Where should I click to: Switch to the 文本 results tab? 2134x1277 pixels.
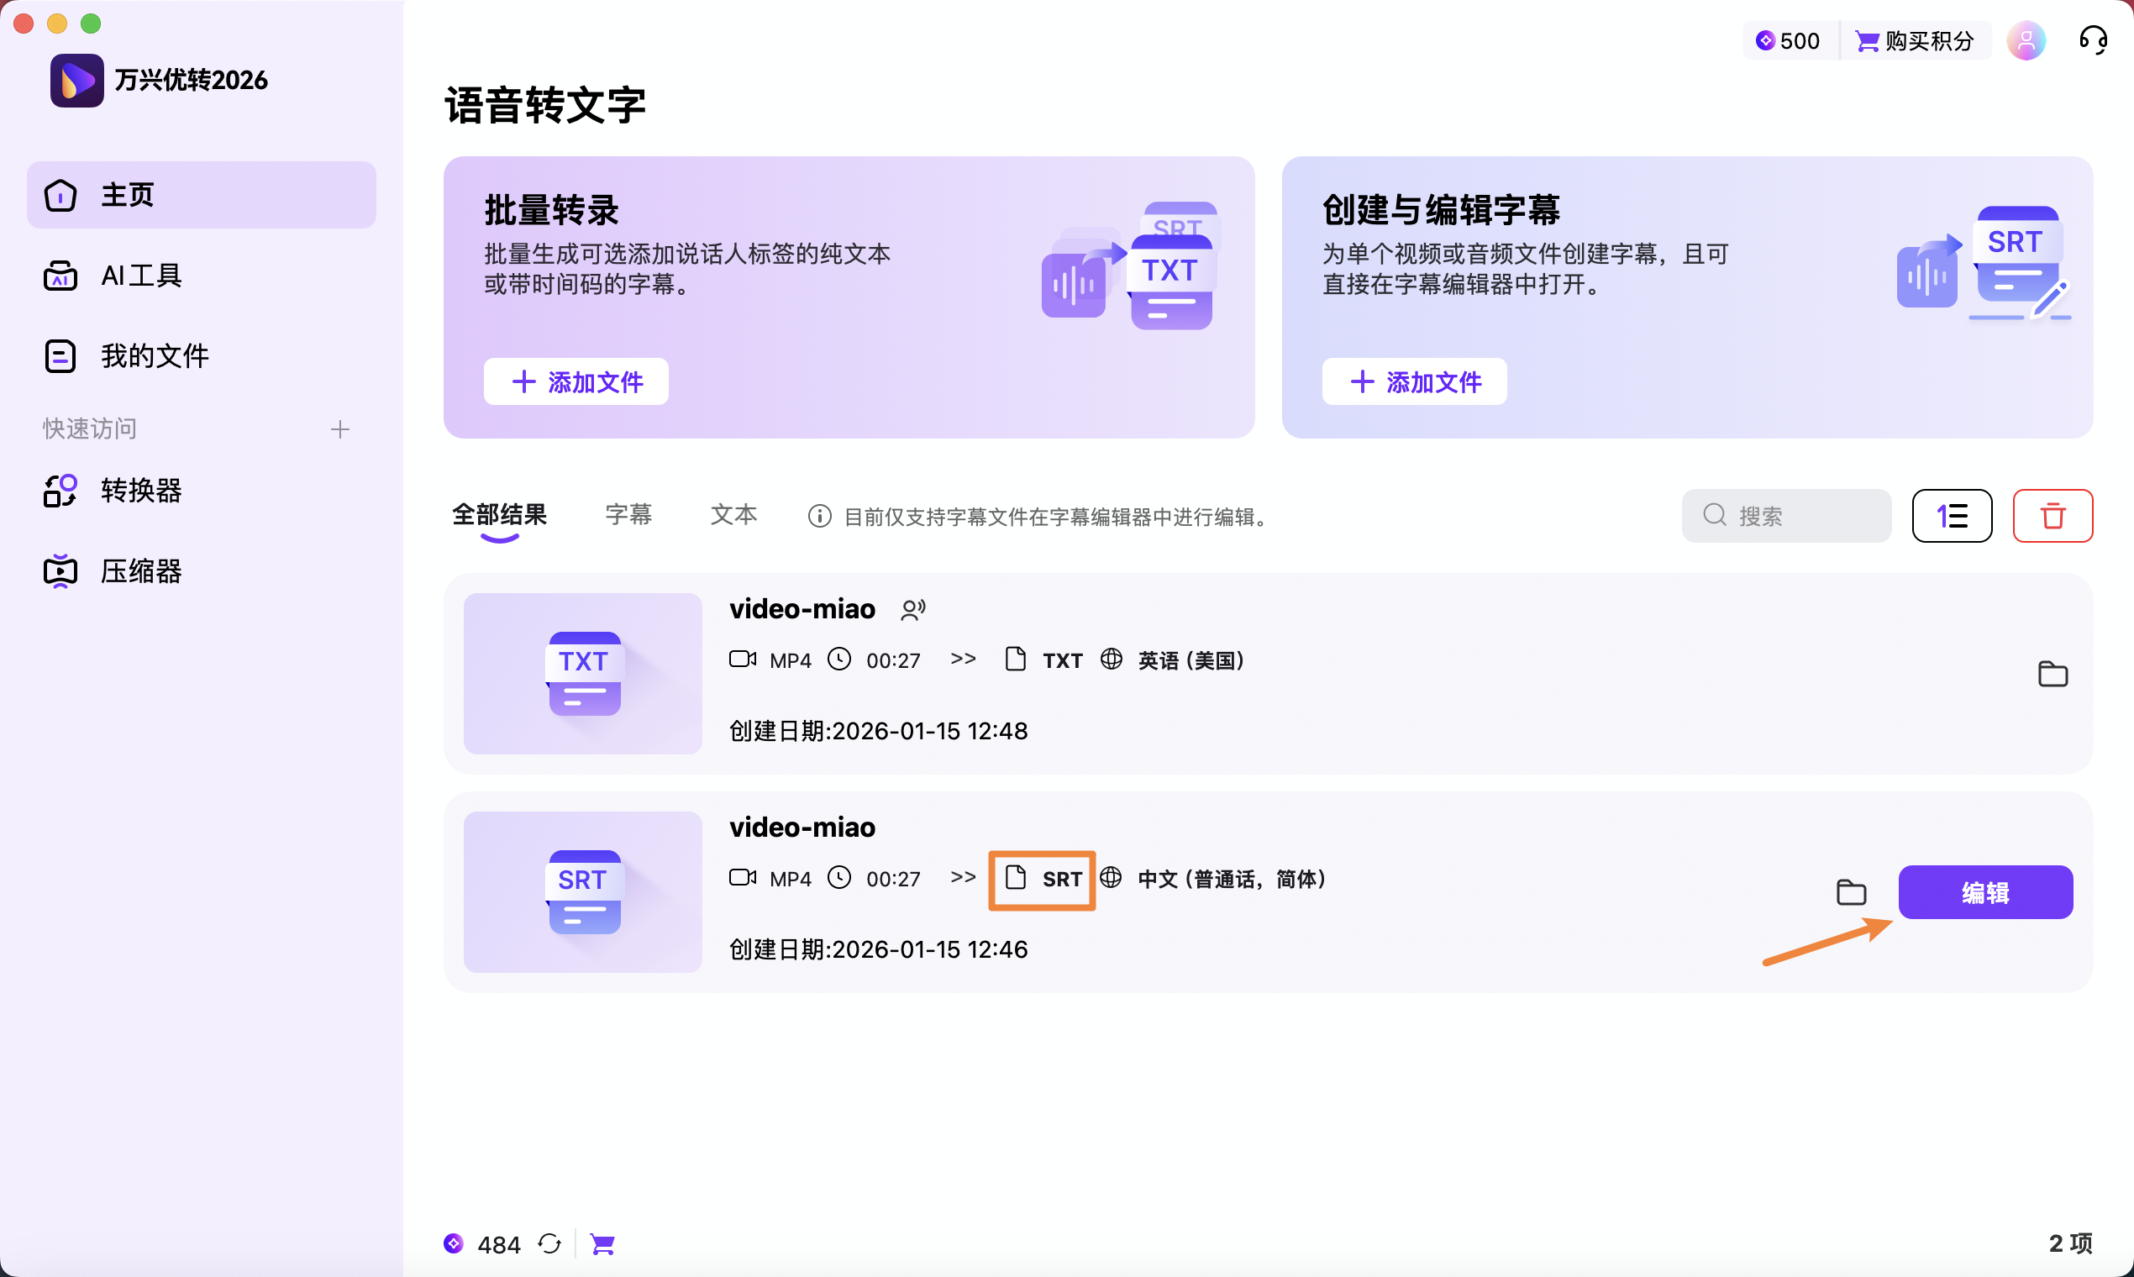click(x=733, y=513)
